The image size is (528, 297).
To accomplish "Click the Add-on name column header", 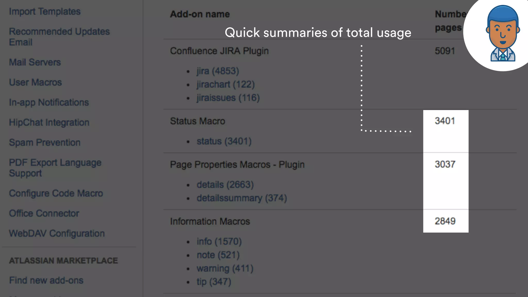I will tap(200, 14).
